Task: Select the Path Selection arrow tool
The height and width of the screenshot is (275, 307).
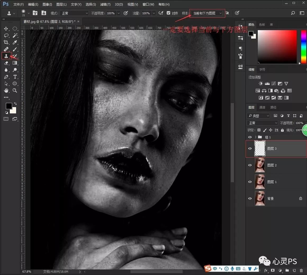Action: point(6,84)
